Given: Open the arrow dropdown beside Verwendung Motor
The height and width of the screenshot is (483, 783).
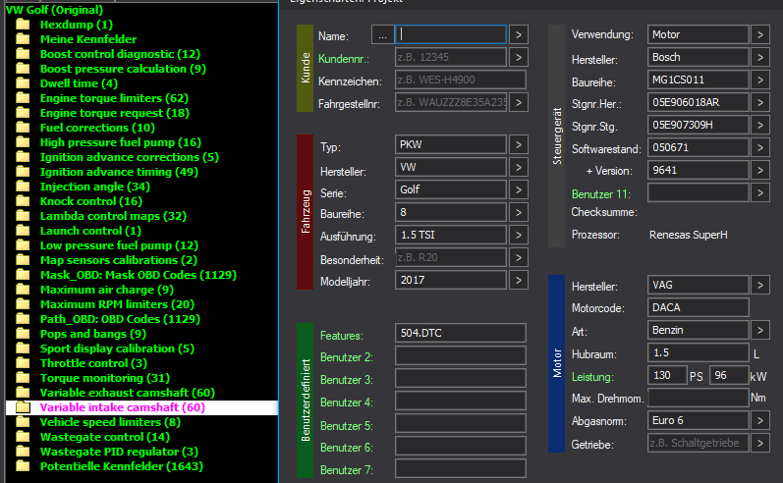Looking at the screenshot, I should [760, 34].
